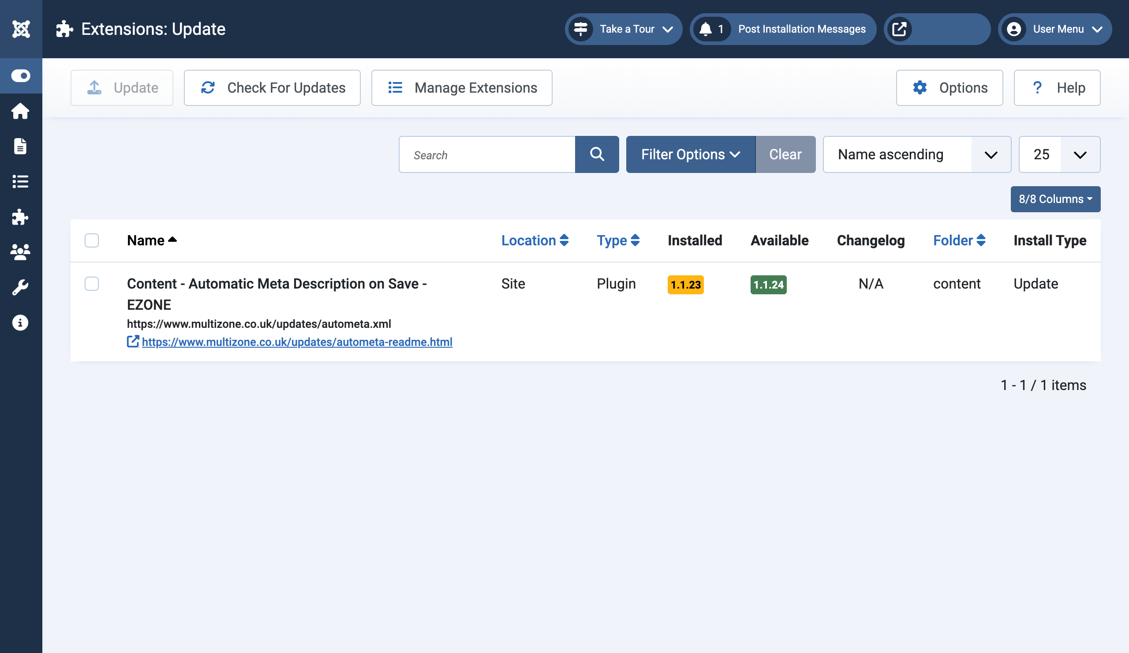The width and height of the screenshot is (1129, 653).
Task: Select the Automatic Meta Description plugin checkbox
Action: click(92, 284)
